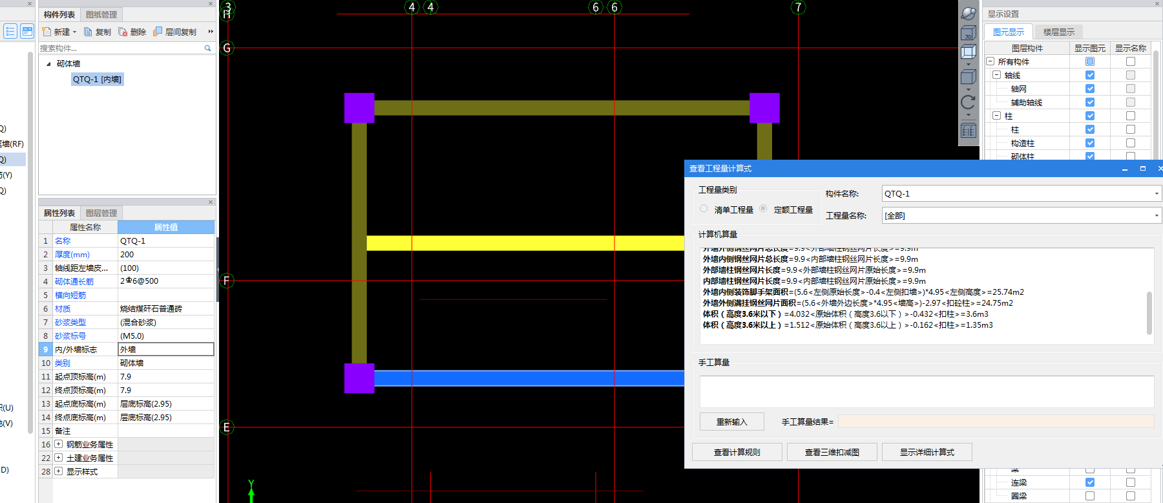The image size is (1163, 503).
Task: Click the 3D cube view icon
Action: point(969,33)
